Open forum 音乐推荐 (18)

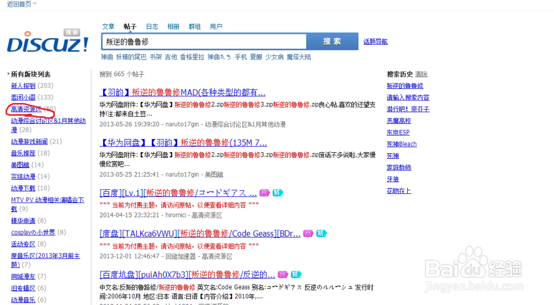tap(23, 153)
